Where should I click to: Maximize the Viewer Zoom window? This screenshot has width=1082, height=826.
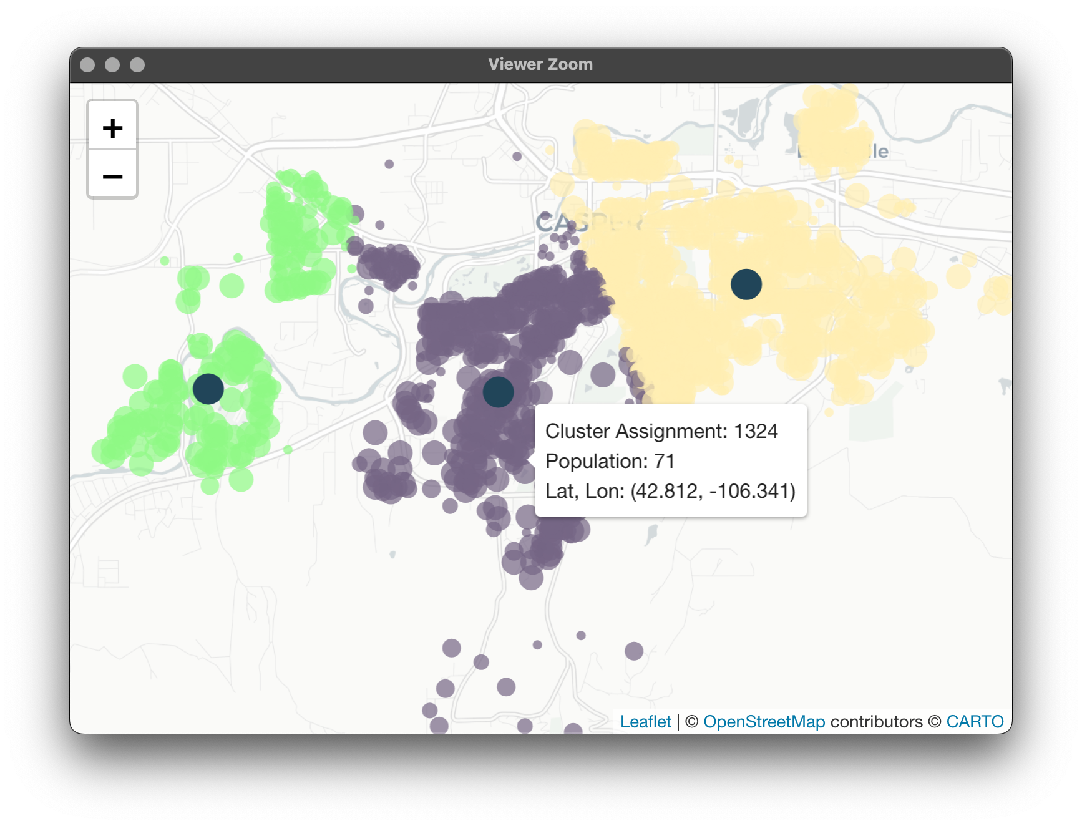point(137,65)
